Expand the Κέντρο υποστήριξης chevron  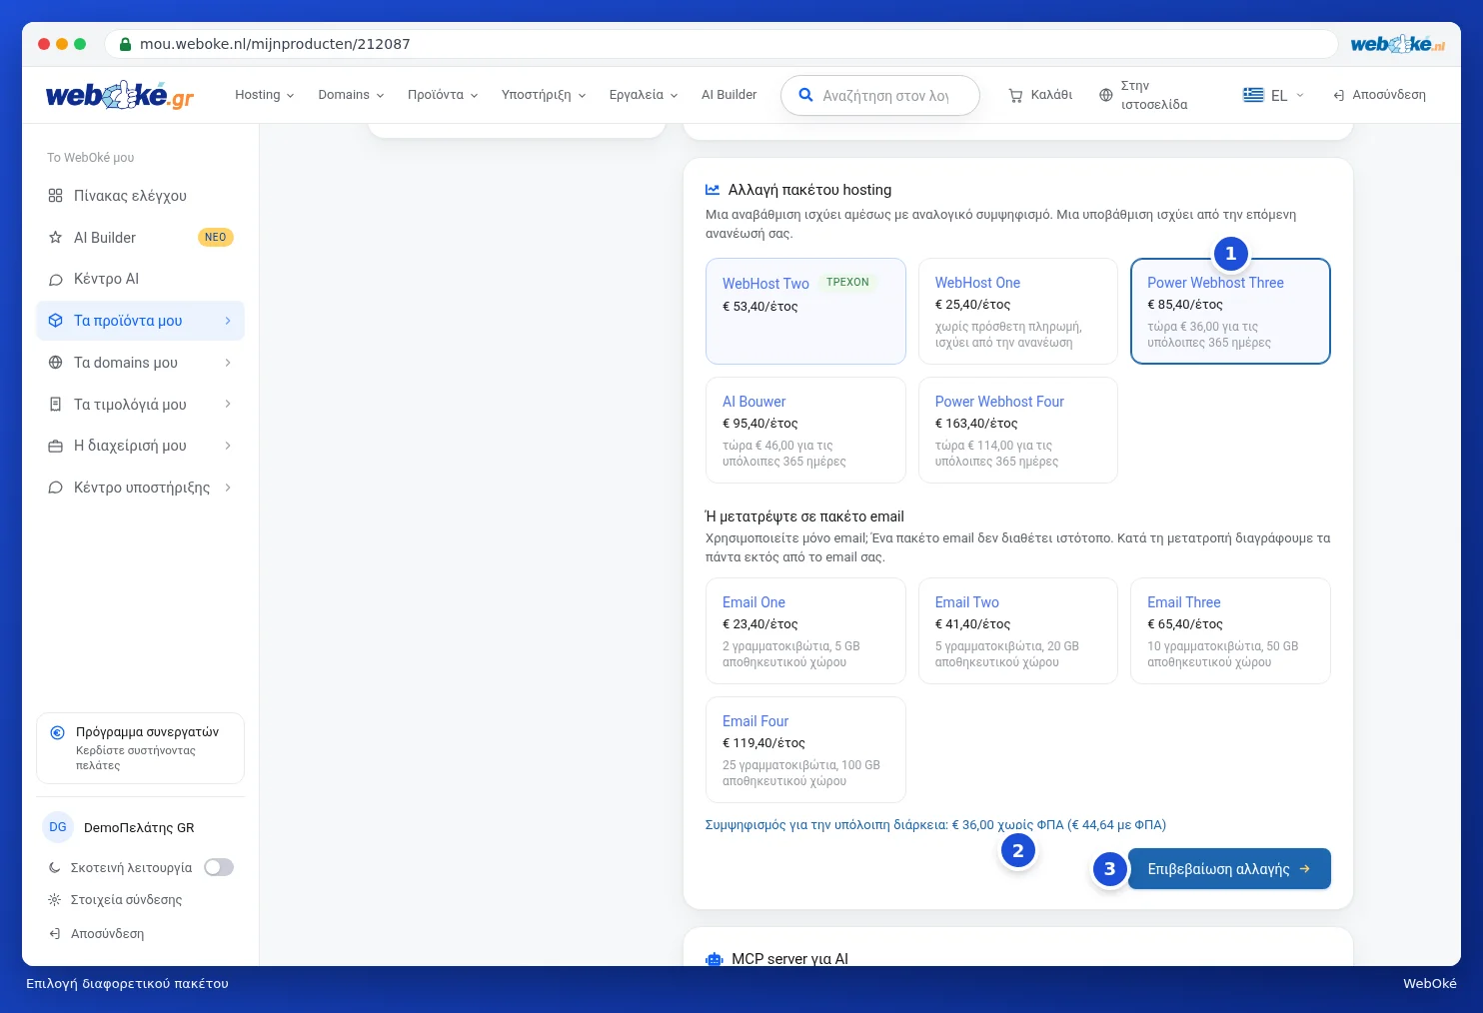pos(228,488)
